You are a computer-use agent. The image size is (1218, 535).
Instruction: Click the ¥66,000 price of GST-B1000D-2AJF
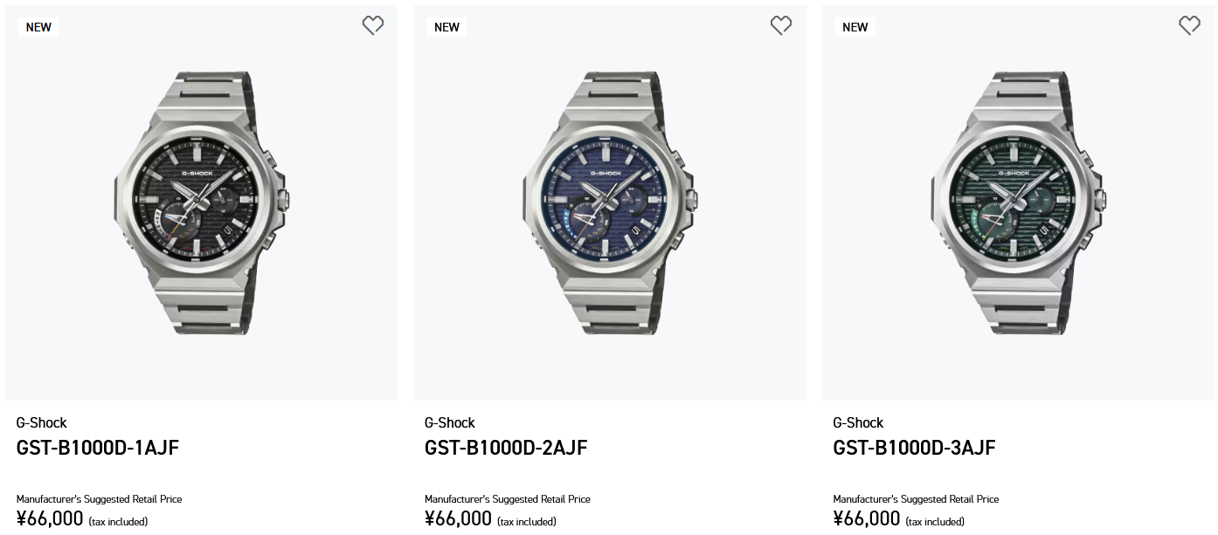(458, 519)
